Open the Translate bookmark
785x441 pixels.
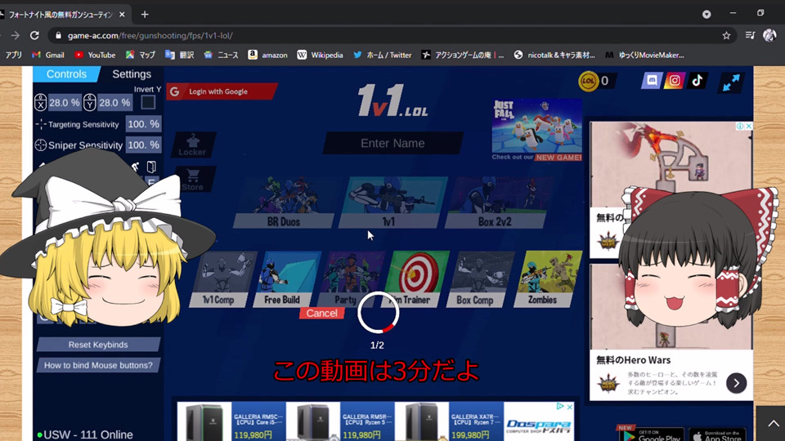coord(180,55)
